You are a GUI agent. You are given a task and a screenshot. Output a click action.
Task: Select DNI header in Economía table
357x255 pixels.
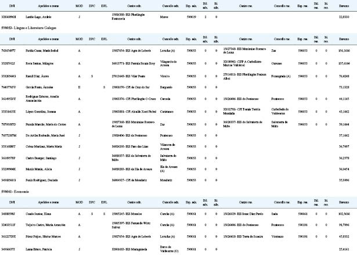[x=12, y=202]
